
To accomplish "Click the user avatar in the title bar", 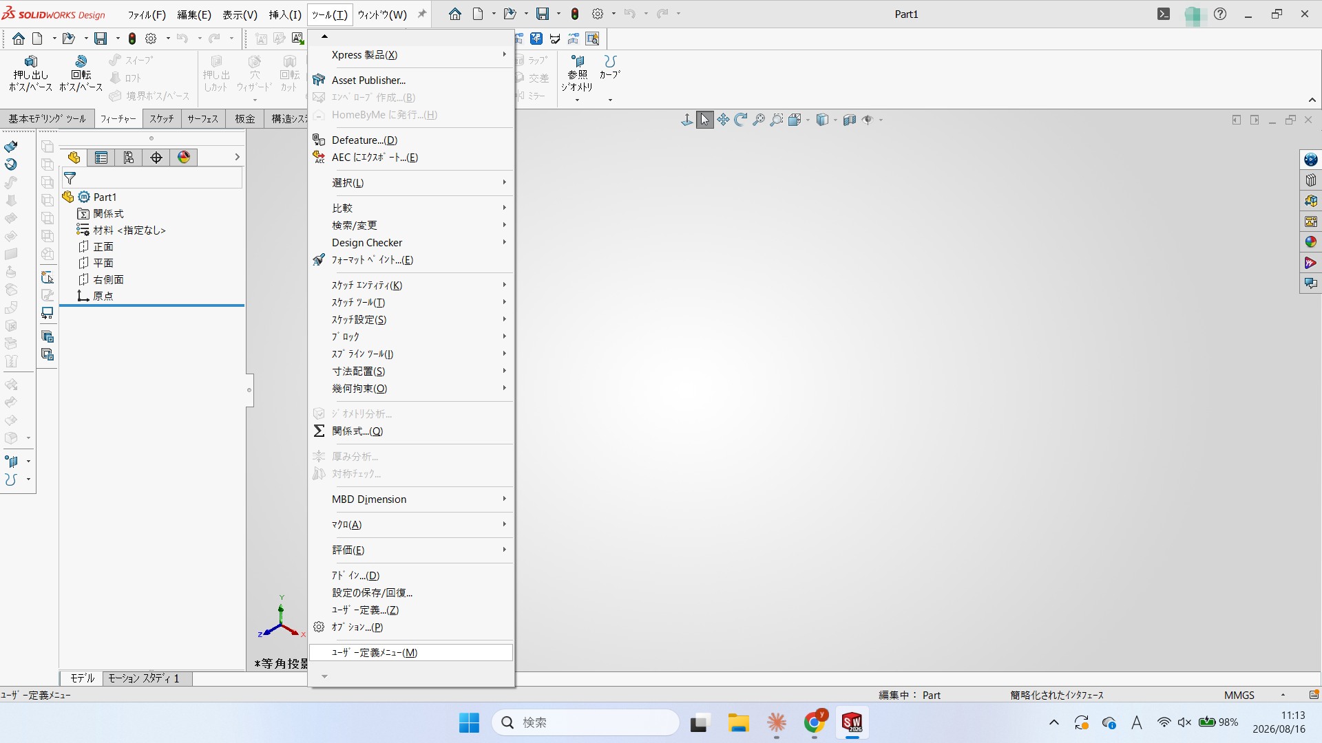I will click(x=1194, y=14).
